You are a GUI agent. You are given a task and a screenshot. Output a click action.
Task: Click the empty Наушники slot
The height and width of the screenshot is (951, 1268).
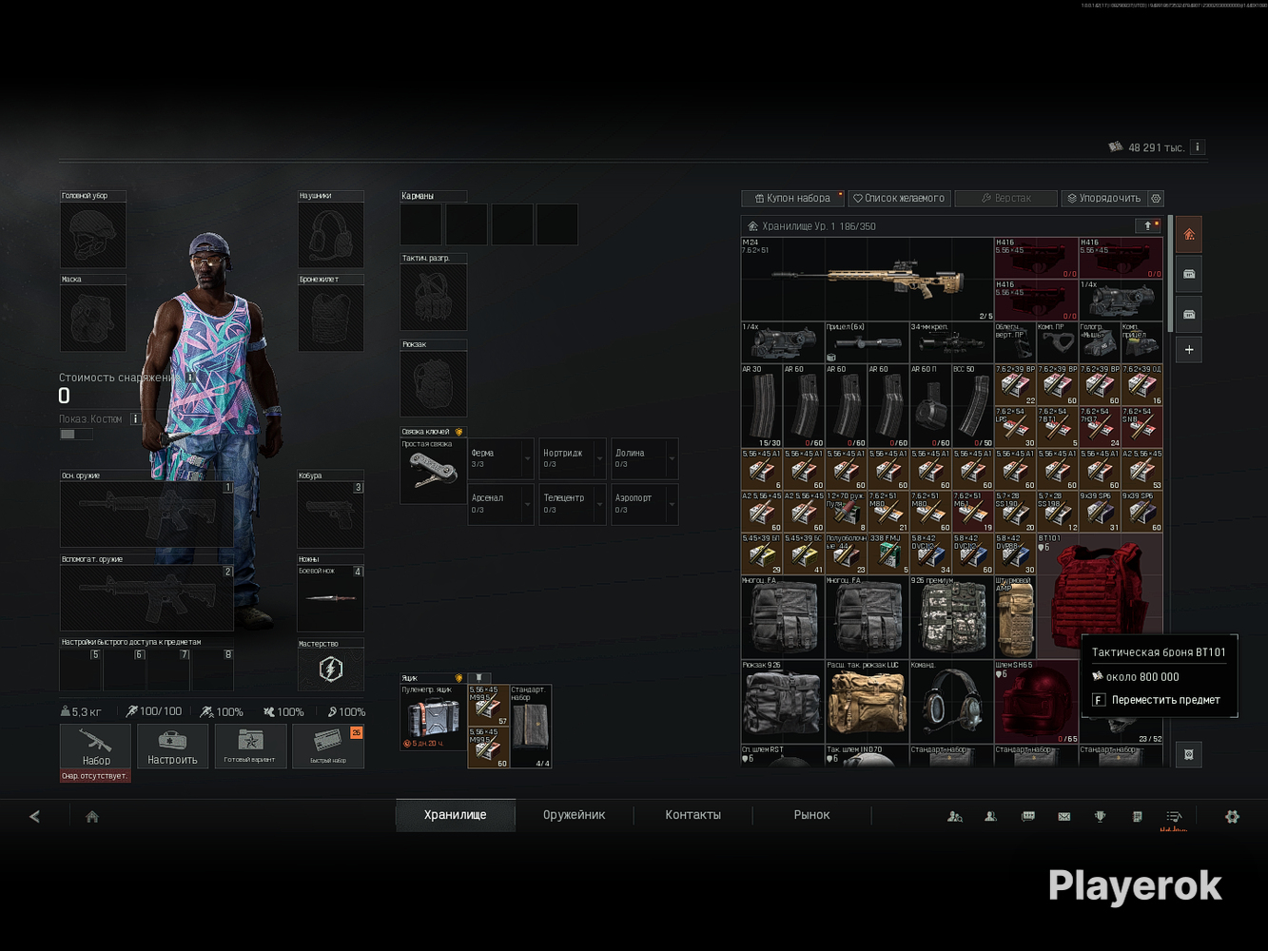click(x=331, y=235)
